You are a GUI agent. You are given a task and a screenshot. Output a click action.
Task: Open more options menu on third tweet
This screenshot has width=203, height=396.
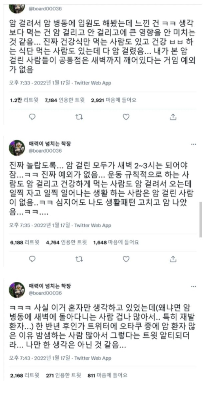(194, 286)
